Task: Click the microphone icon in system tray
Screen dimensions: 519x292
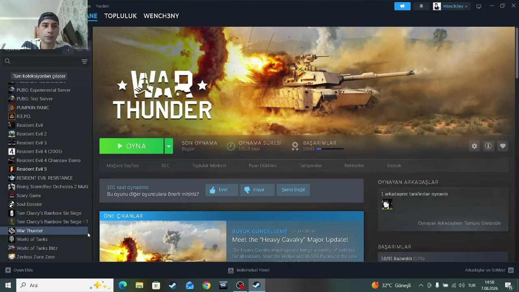Action: point(437,286)
